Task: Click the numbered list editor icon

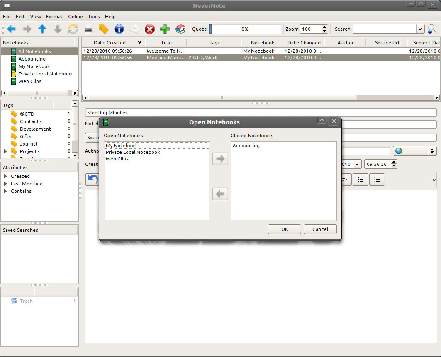Action: point(377,180)
